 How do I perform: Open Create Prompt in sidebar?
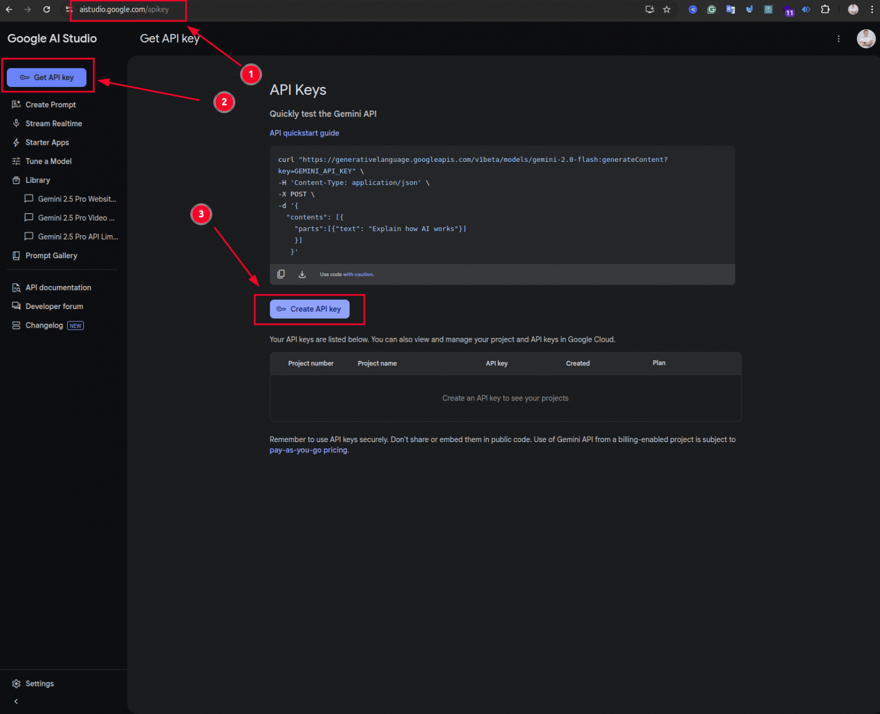50,105
